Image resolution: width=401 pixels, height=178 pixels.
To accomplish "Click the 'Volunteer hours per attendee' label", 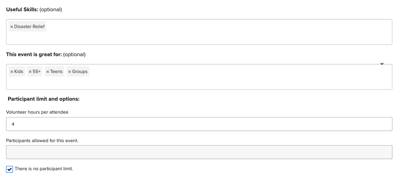I will click(37, 112).
